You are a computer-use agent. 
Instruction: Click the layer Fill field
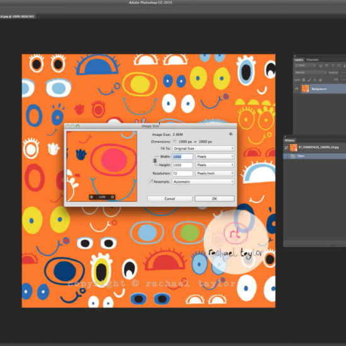coord(343,79)
